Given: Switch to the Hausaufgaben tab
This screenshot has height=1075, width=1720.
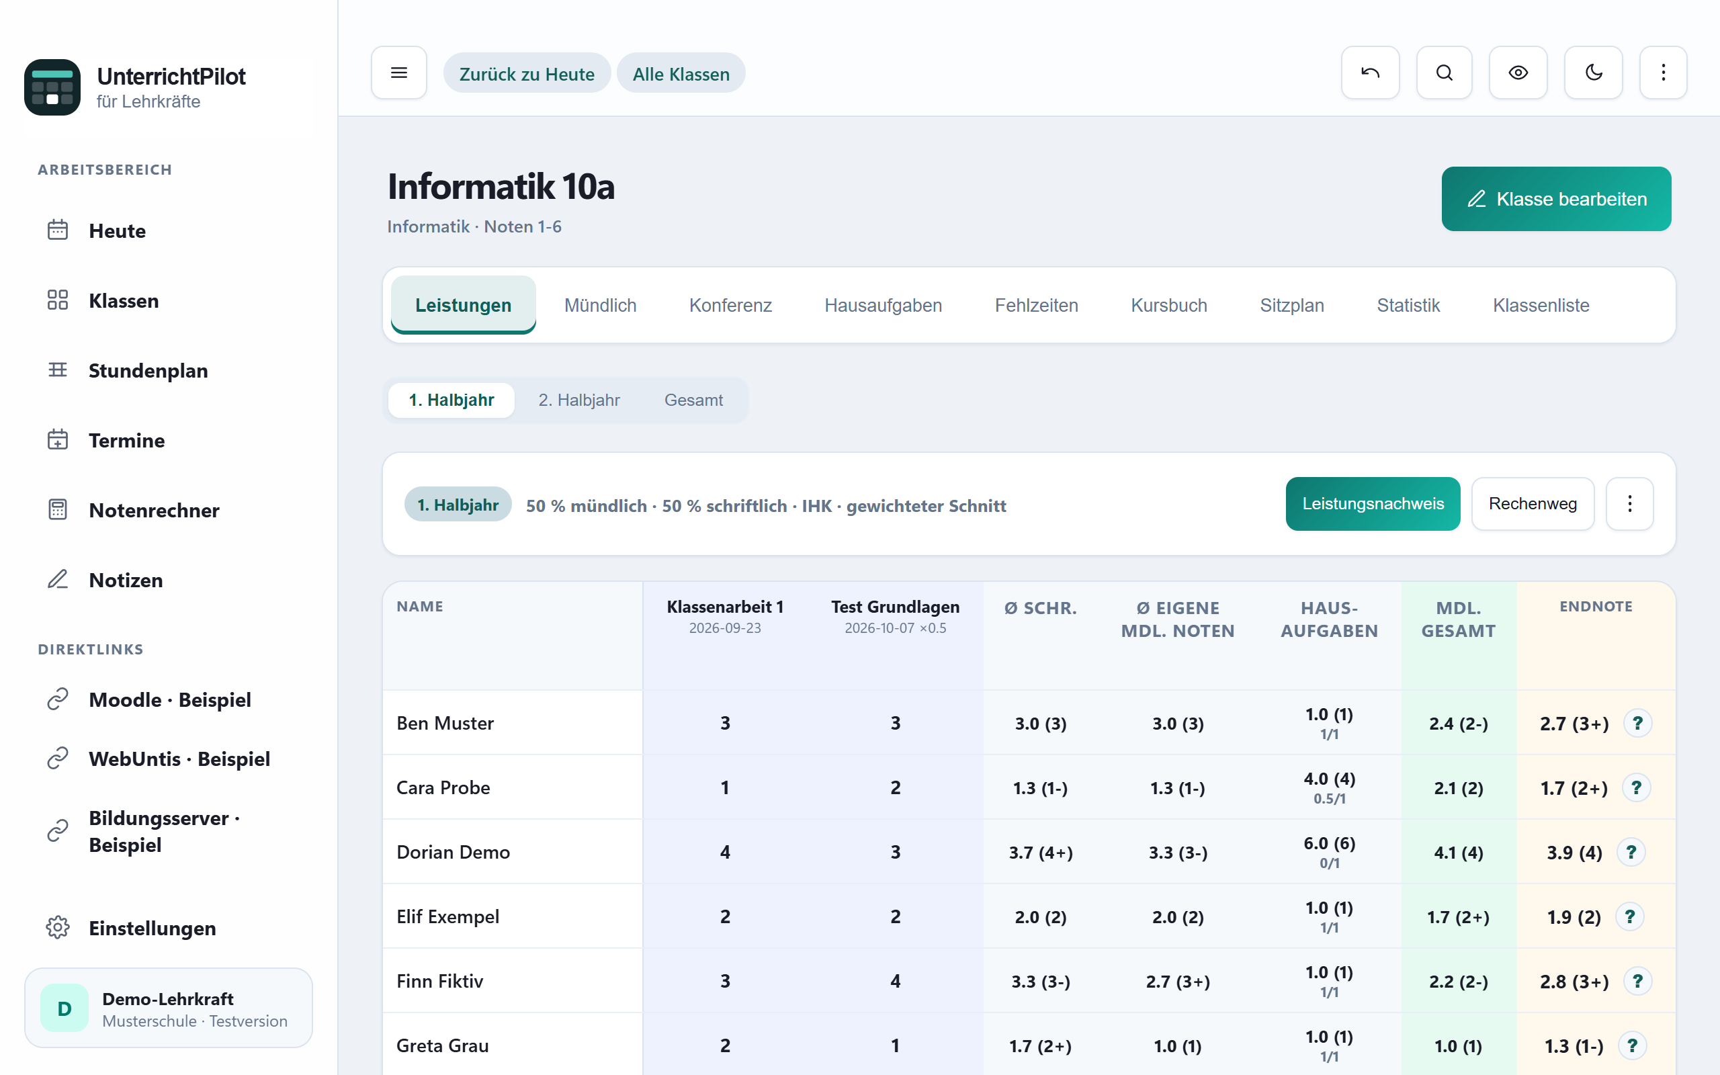Looking at the screenshot, I should 883,305.
